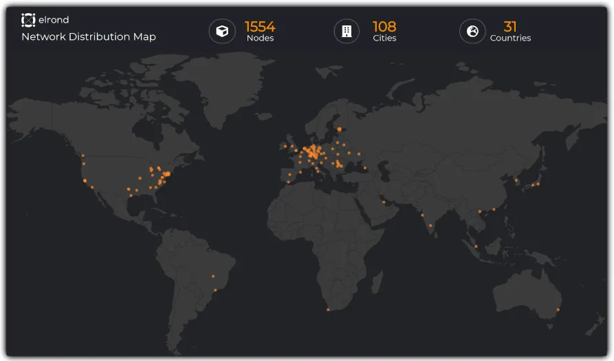Click the large node marker in Sweden
Screen dimensions: 614x361
pyautogui.click(x=340, y=129)
